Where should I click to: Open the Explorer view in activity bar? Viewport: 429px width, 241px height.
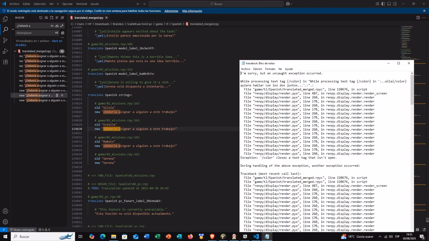pyautogui.click(x=5, y=19)
